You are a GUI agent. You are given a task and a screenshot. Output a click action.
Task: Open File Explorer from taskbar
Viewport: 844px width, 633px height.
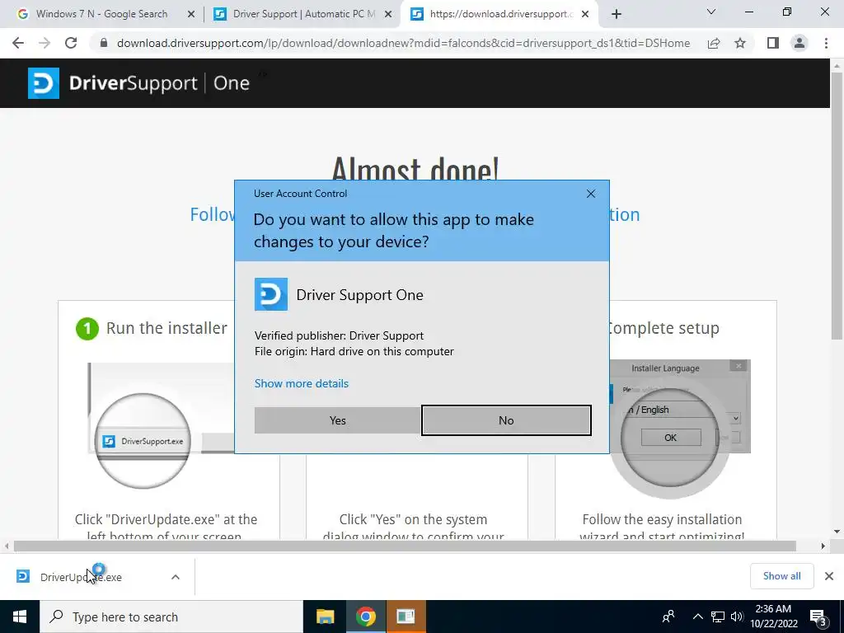point(325,617)
